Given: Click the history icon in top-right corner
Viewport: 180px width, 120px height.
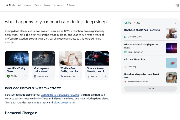Looking at the screenshot, I should coord(177,5).
